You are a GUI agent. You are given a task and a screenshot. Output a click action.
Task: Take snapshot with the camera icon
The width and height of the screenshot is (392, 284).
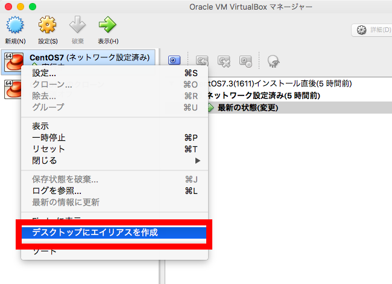[x=174, y=60]
